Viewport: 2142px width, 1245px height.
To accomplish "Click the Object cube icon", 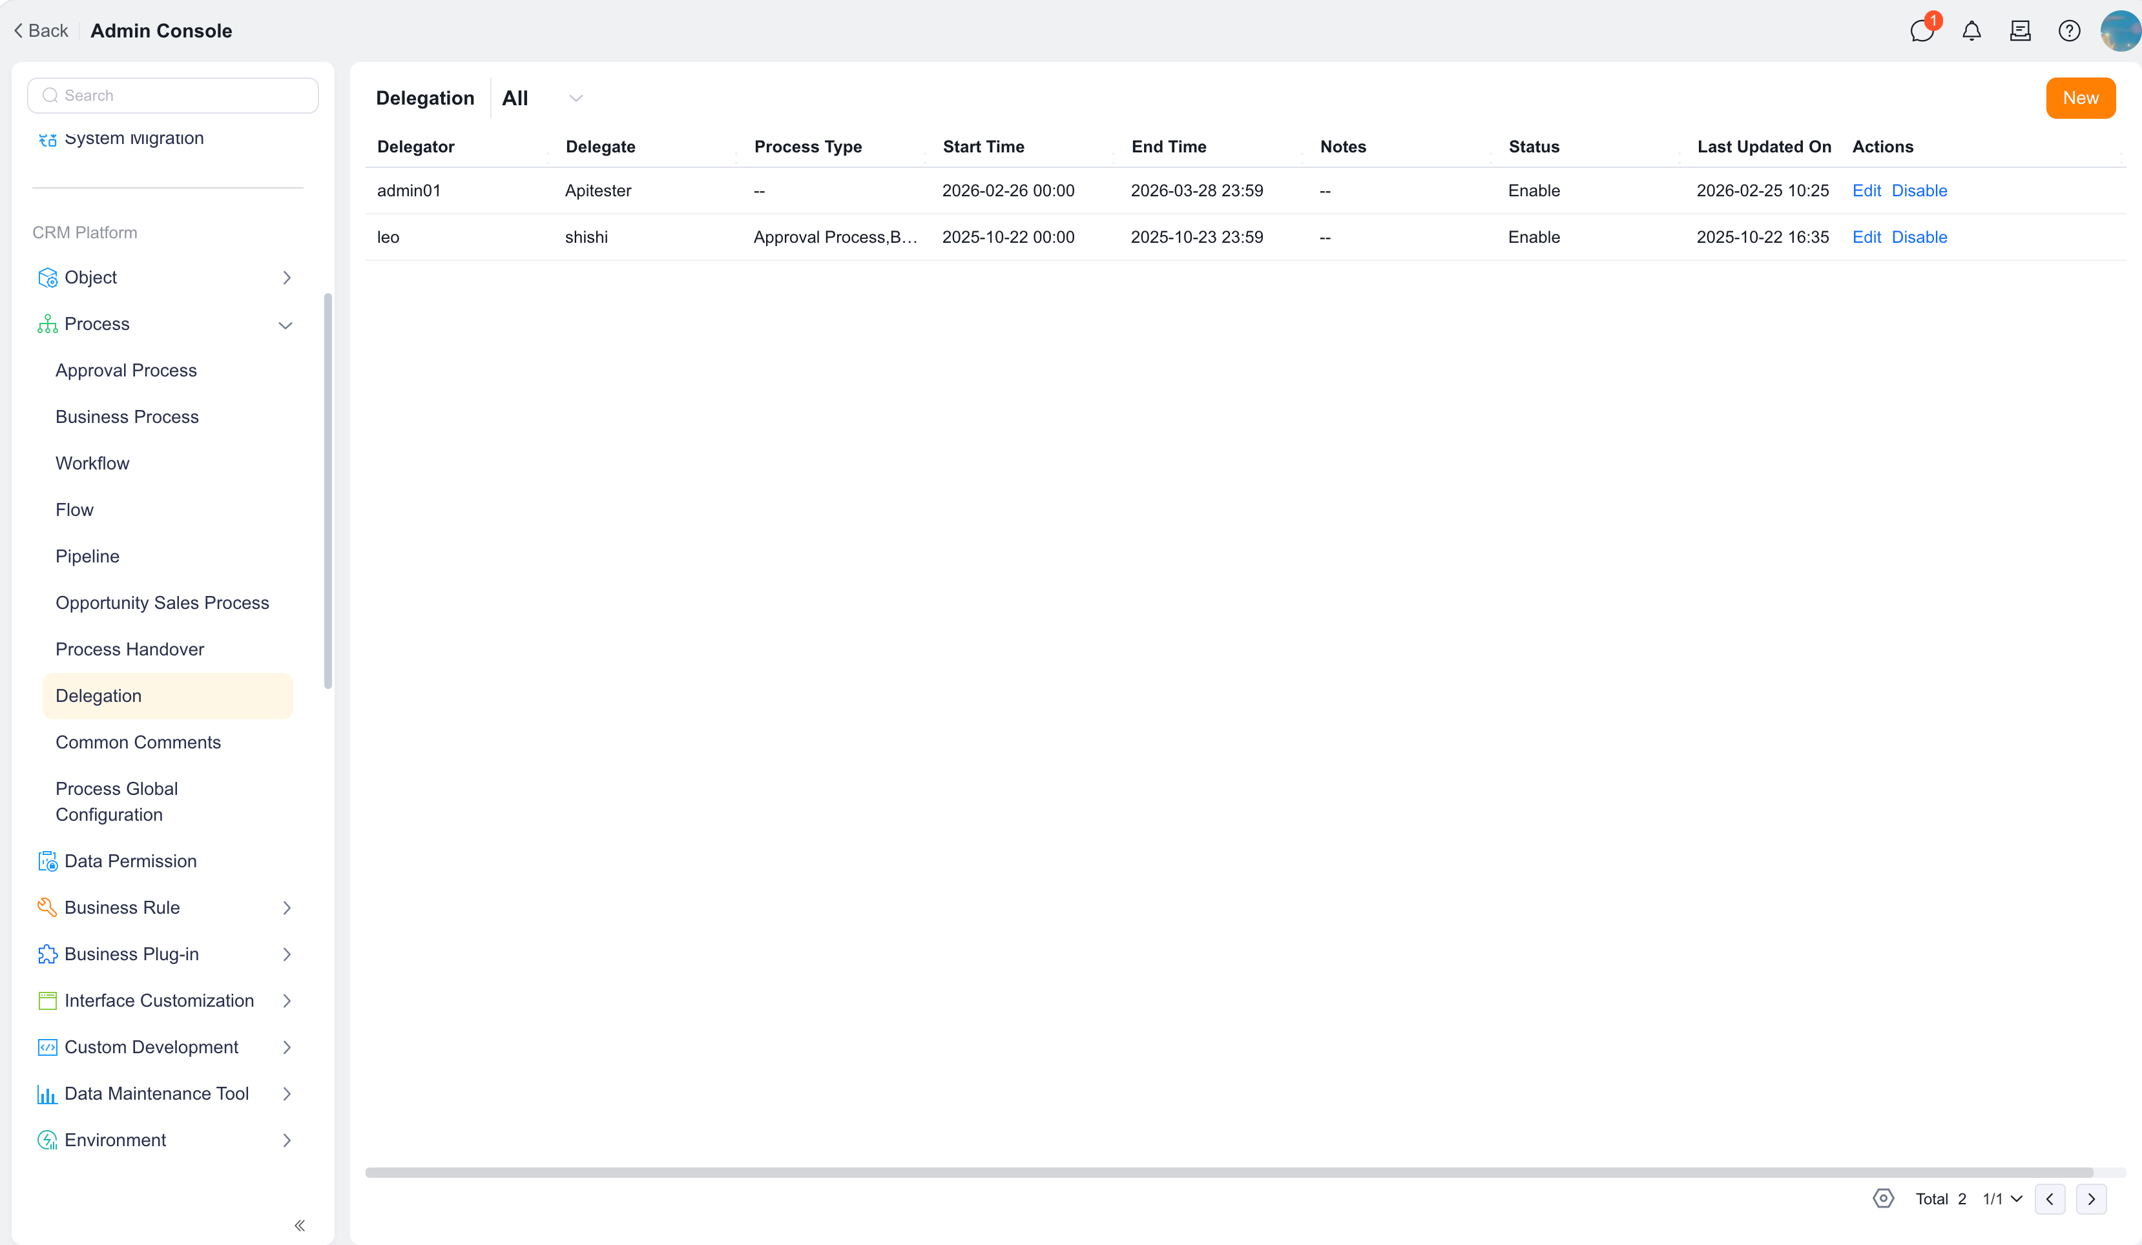I will point(48,278).
